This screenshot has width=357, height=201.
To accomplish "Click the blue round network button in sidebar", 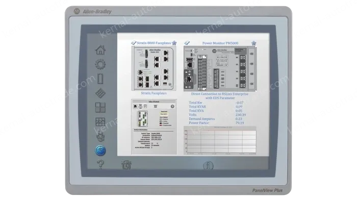I will click(100, 150).
